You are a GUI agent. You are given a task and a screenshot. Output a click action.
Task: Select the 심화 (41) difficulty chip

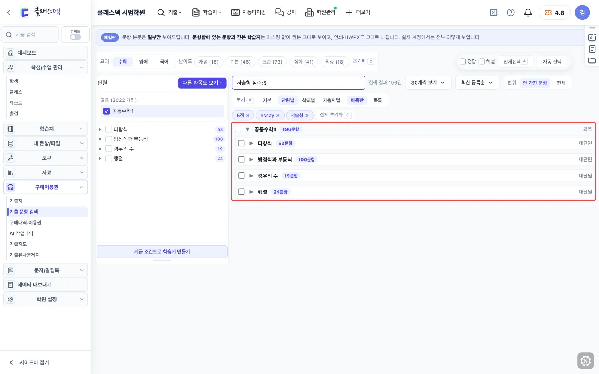[x=304, y=62]
